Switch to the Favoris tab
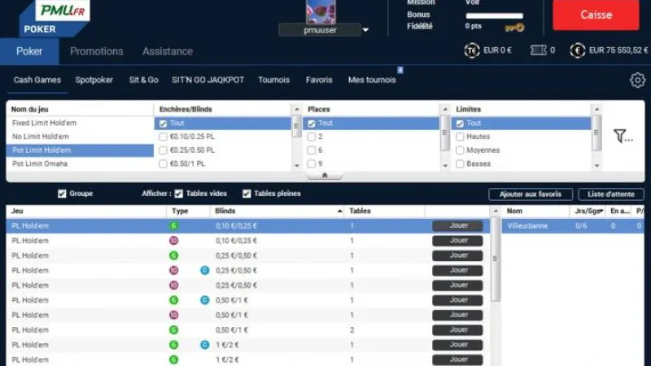The width and height of the screenshot is (651, 366). pyautogui.click(x=319, y=80)
